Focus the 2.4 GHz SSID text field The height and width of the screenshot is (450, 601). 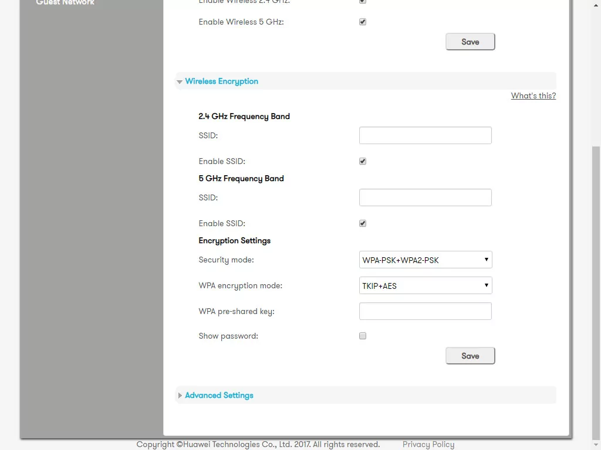point(426,135)
